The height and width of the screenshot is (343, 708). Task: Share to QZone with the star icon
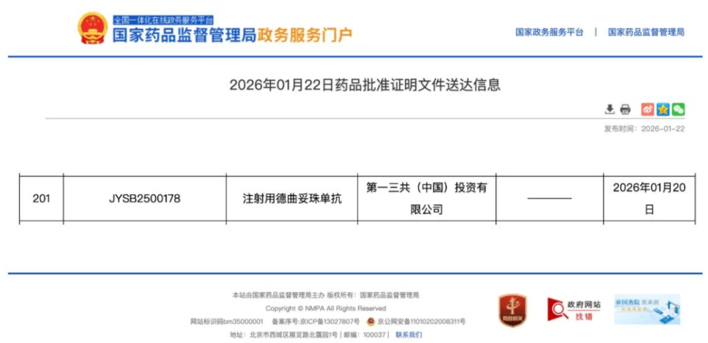click(x=663, y=110)
